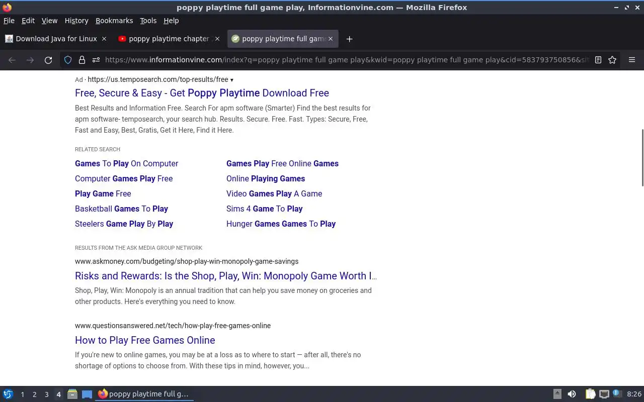
Task: Click the network tray icon
Action: coord(604,394)
